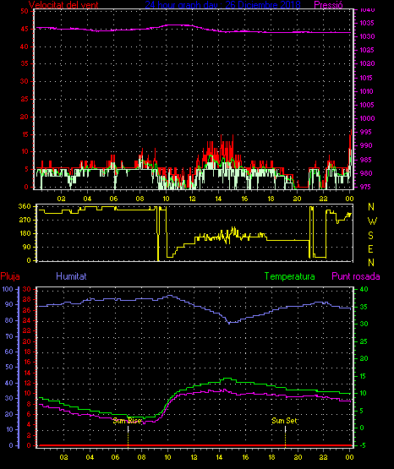Click the '24 hour graph day' date heading
The image size is (394, 469).
point(222,5)
